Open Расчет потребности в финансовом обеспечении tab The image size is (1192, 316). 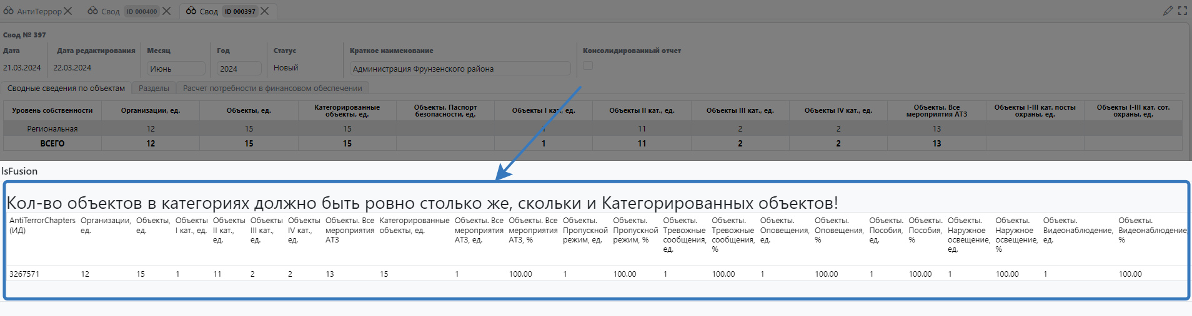(272, 89)
